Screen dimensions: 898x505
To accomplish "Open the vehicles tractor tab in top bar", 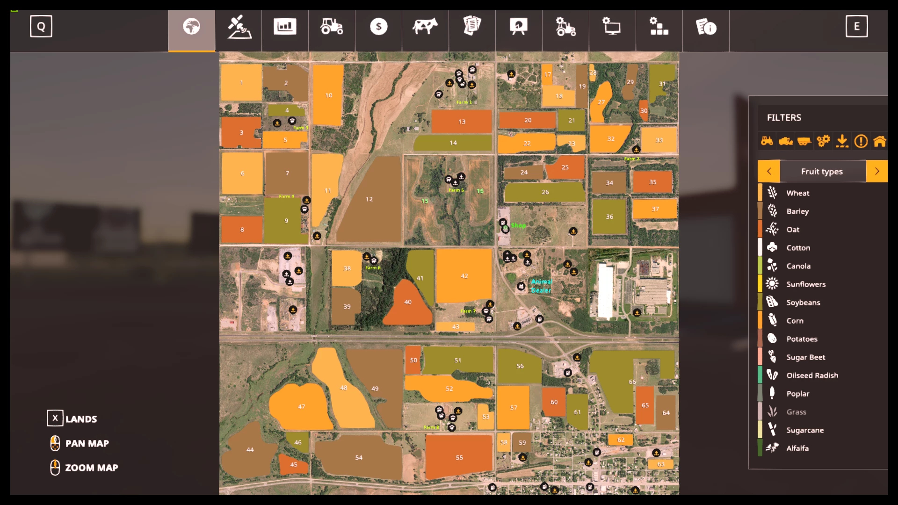I will 332,27.
